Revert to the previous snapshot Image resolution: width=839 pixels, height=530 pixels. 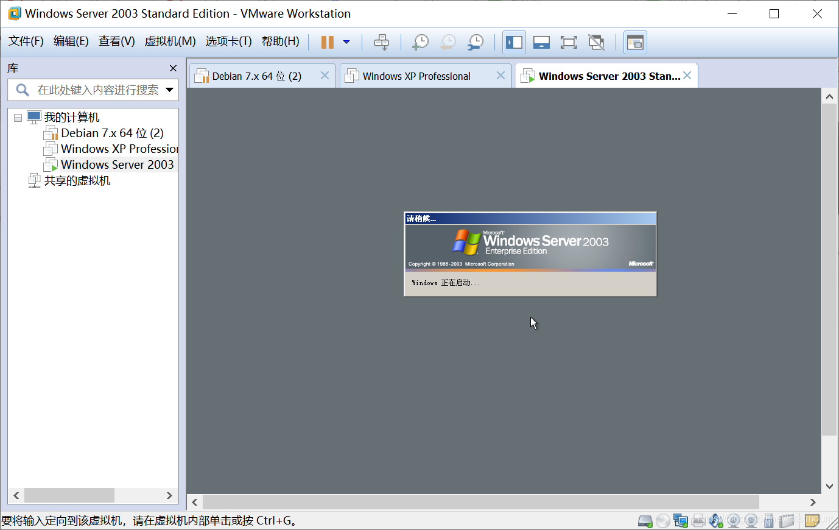point(448,42)
